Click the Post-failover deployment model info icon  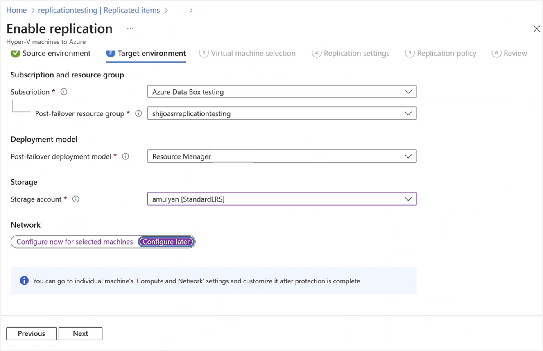(126, 156)
